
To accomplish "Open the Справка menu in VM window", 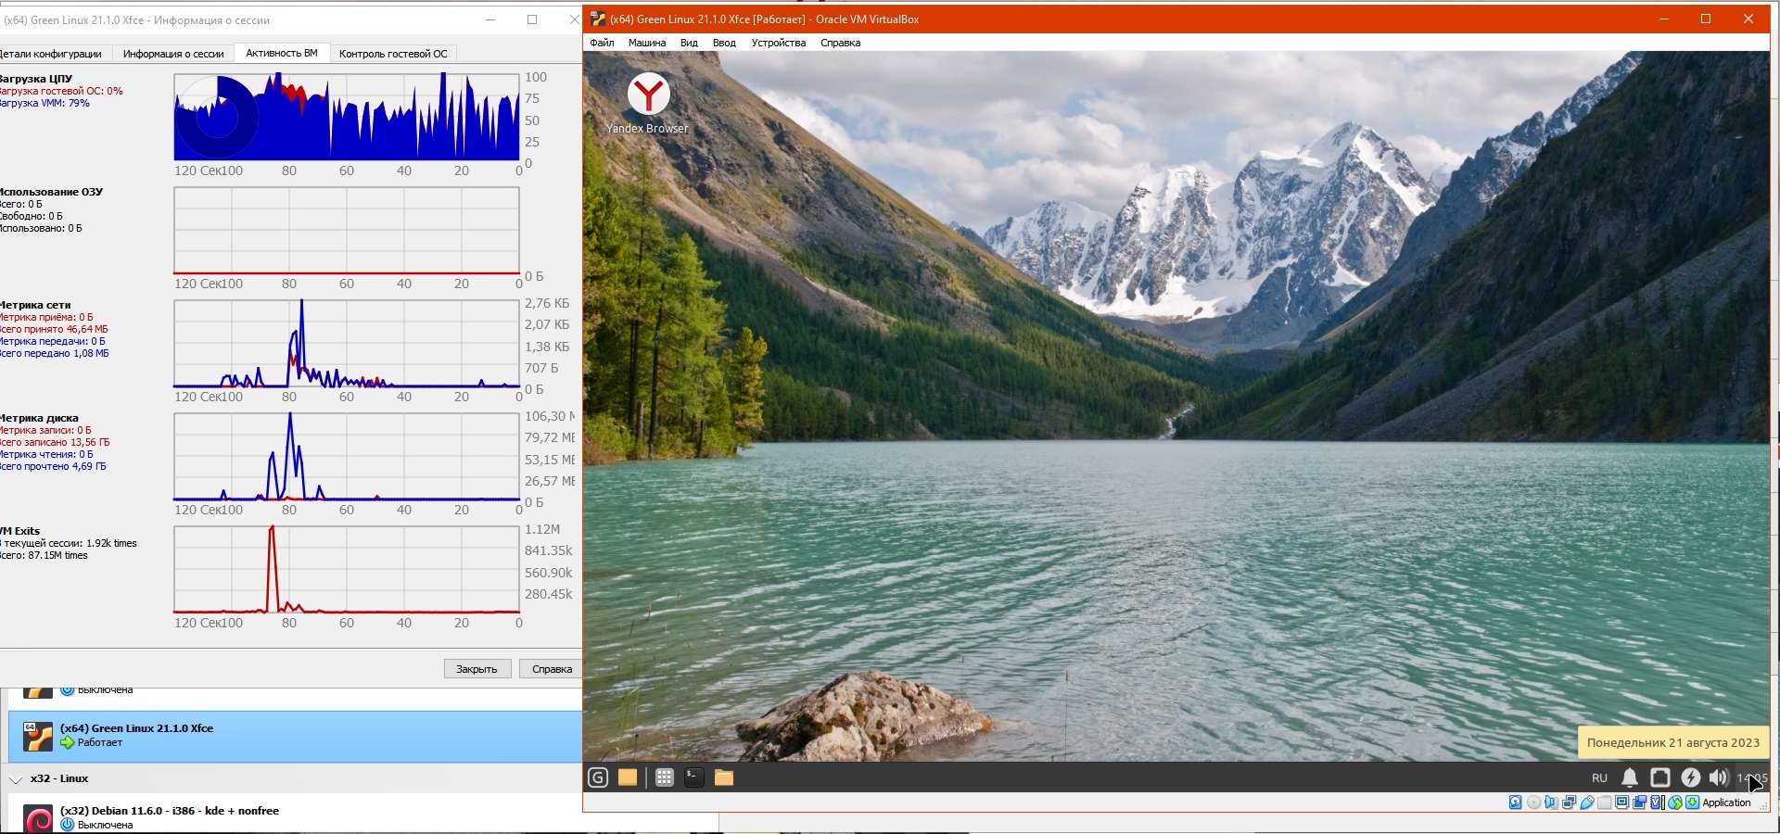I will (x=840, y=43).
